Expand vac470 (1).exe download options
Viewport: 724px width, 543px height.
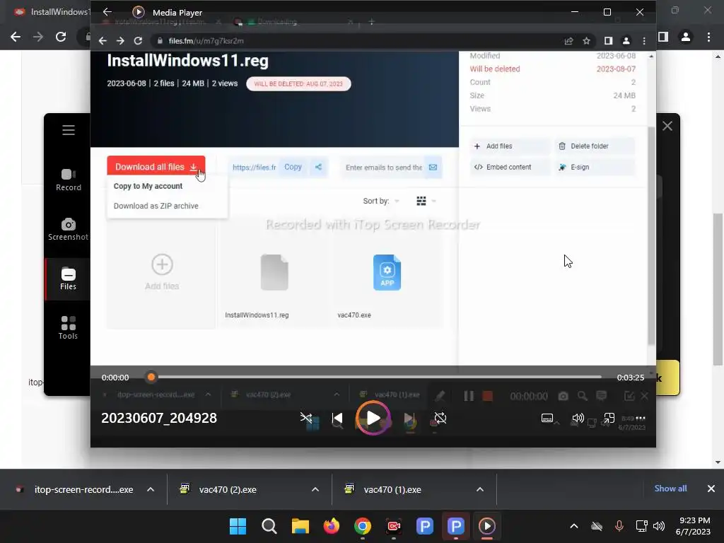pyautogui.click(x=480, y=489)
